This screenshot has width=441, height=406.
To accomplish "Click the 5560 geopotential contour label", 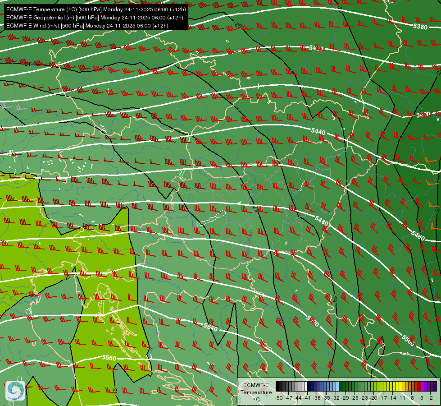I will [x=109, y=358].
